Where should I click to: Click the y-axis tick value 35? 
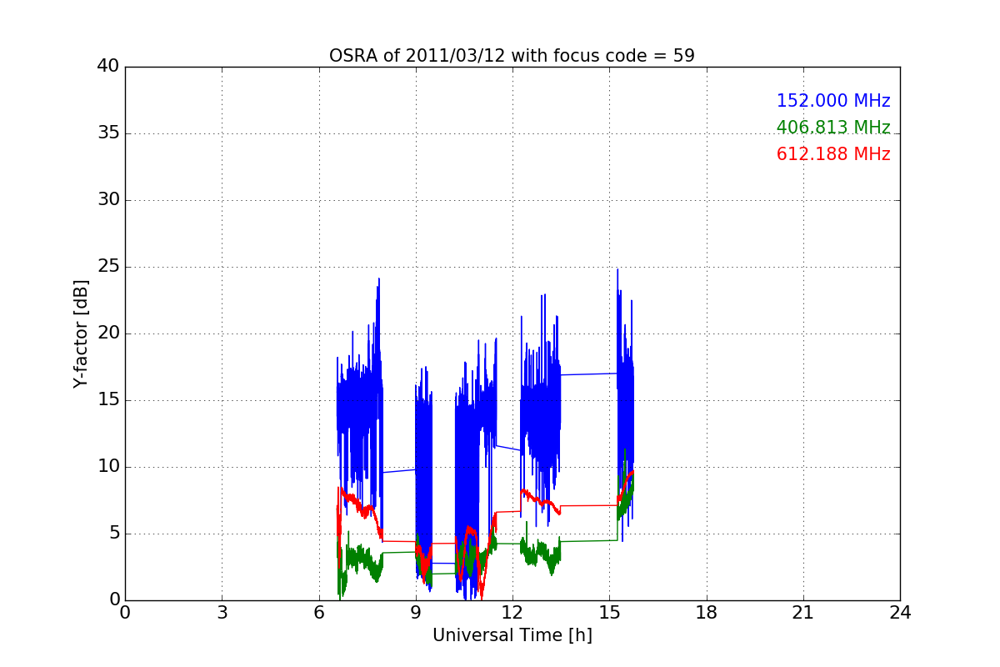[x=108, y=133]
